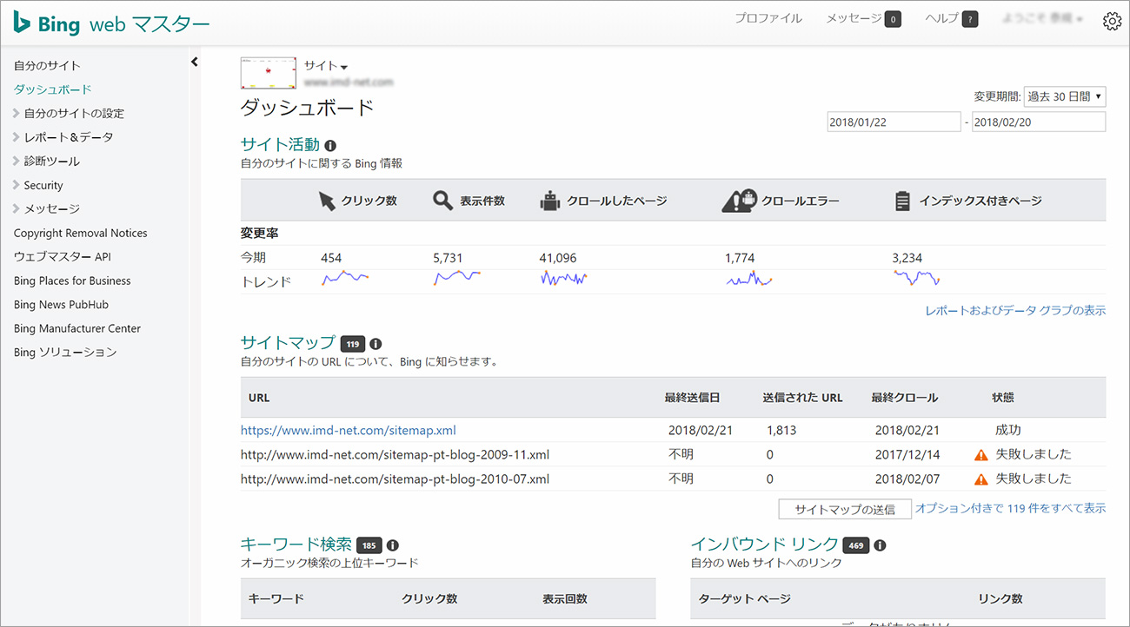Open ウェブマスター API in sidebar

click(63, 256)
